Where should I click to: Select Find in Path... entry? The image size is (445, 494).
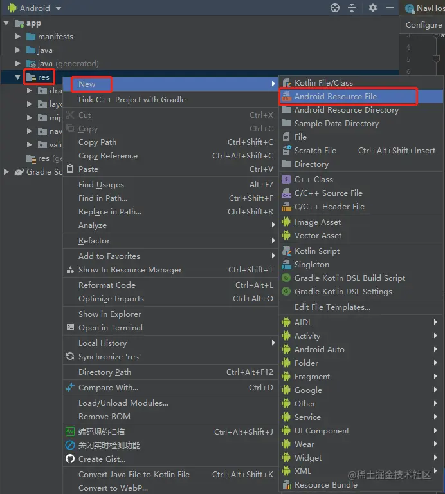click(170, 198)
